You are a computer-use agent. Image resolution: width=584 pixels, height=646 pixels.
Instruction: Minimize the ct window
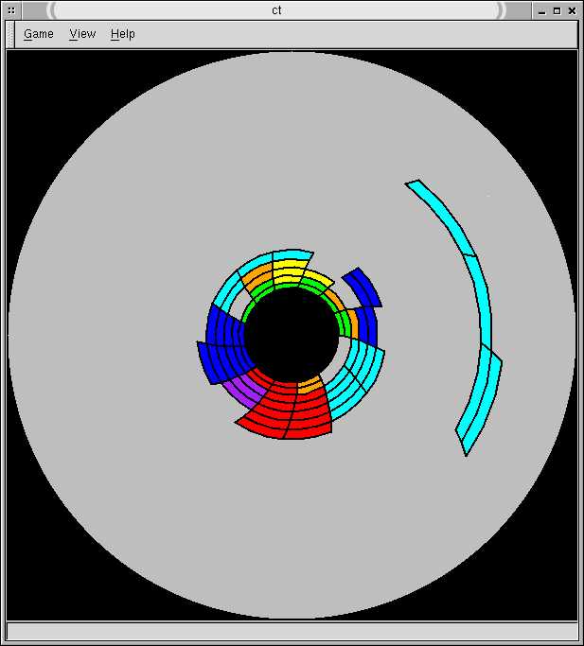pos(540,10)
